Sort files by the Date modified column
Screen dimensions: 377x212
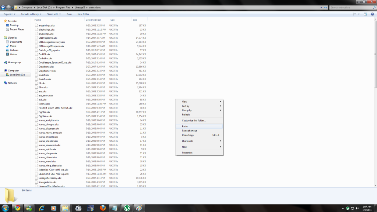(x=93, y=20)
